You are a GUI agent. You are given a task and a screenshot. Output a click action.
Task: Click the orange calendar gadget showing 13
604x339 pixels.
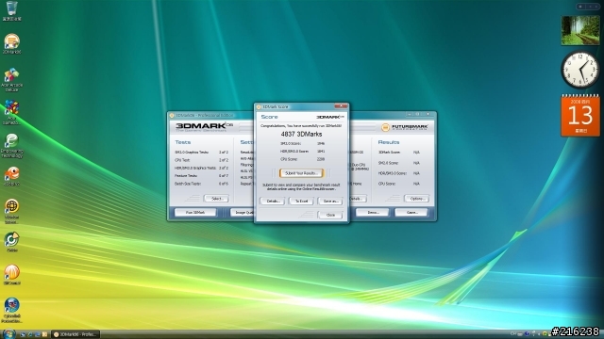coord(580,115)
